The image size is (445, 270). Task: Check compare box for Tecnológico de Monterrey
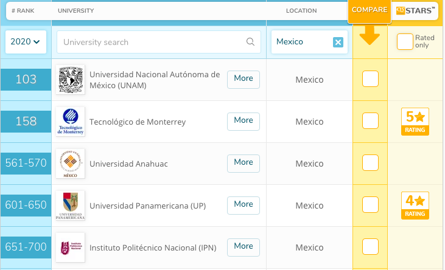(x=370, y=121)
